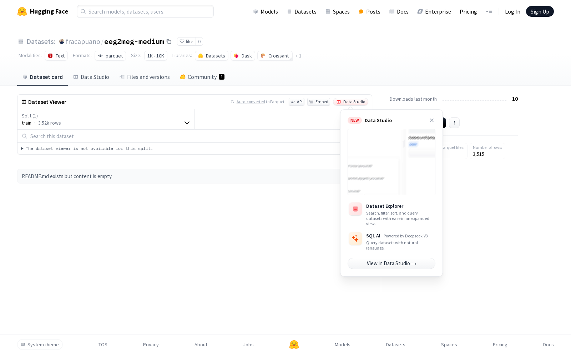Select the 1K - 10K size tag
This screenshot has width=571, height=357.
tap(156, 56)
